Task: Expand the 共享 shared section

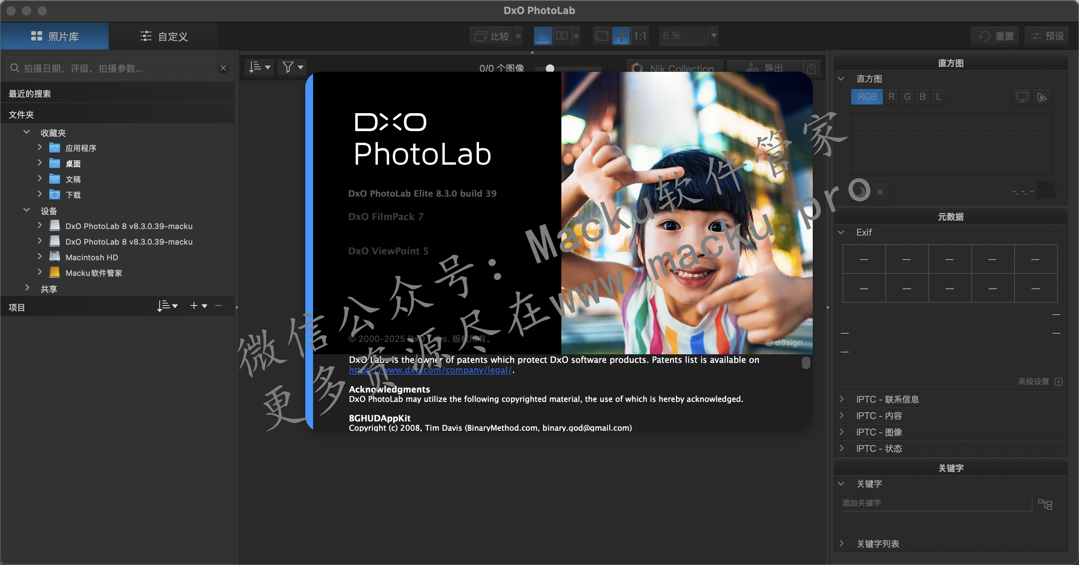Action: [27, 288]
